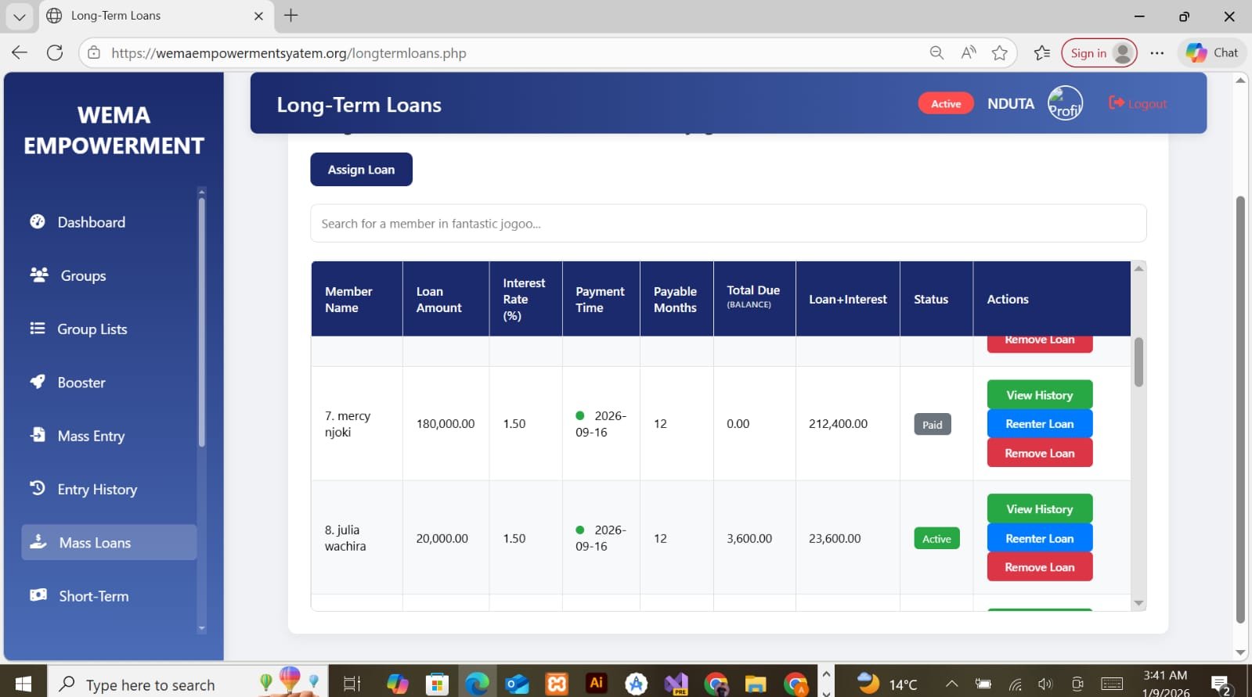Open Copilot Chat in browser
The image size is (1252, 697).
coord(1212,52)
